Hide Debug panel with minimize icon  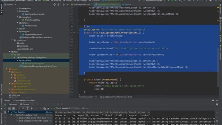[x=217, y=100]
